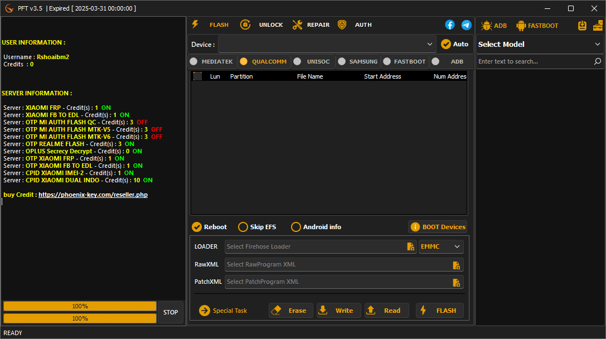606x339 pixels.
Task: Open the EMMC storage type dropdown
Action: (441, 246)
